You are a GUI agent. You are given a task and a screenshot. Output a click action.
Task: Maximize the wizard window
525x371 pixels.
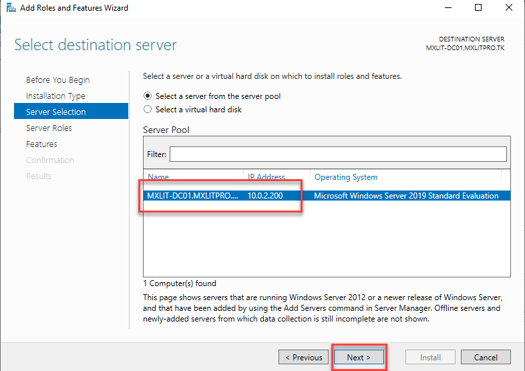pos(478,8)
